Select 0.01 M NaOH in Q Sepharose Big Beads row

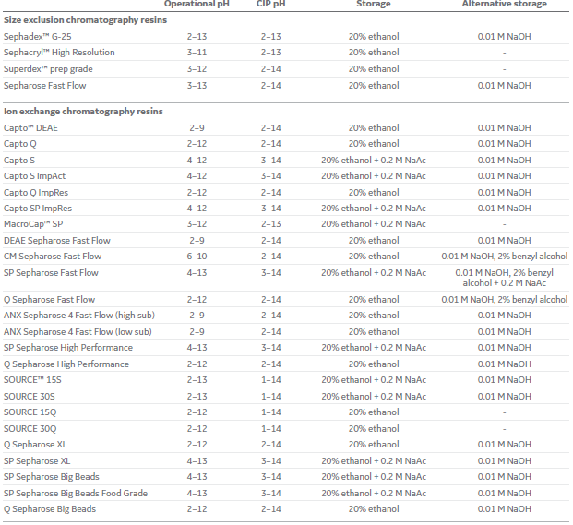click(505, 509)
